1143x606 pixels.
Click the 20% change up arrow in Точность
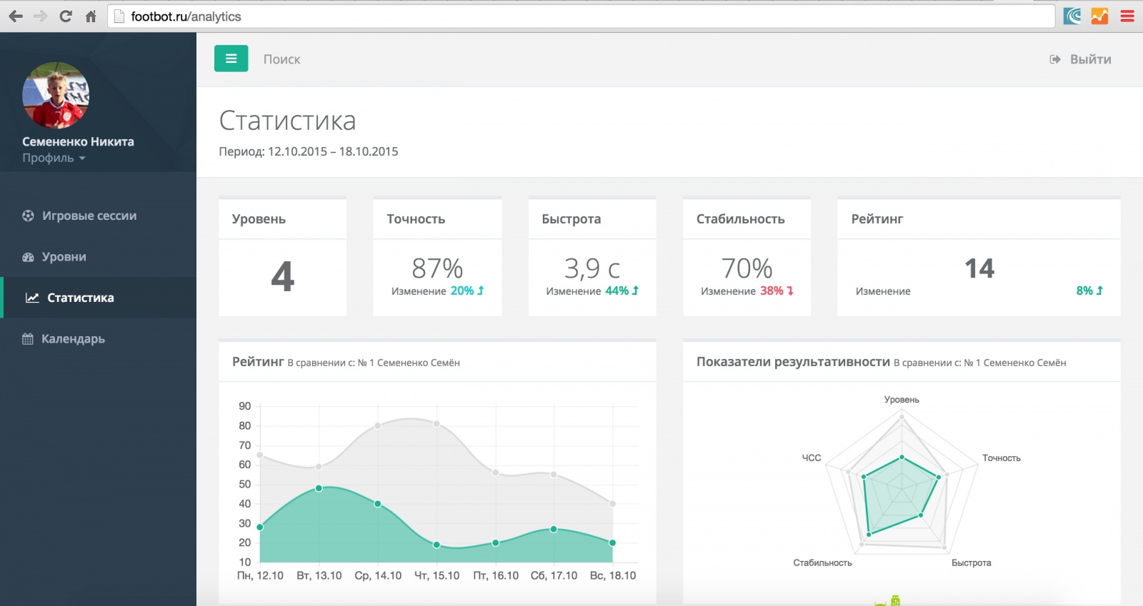pos(480,291)
